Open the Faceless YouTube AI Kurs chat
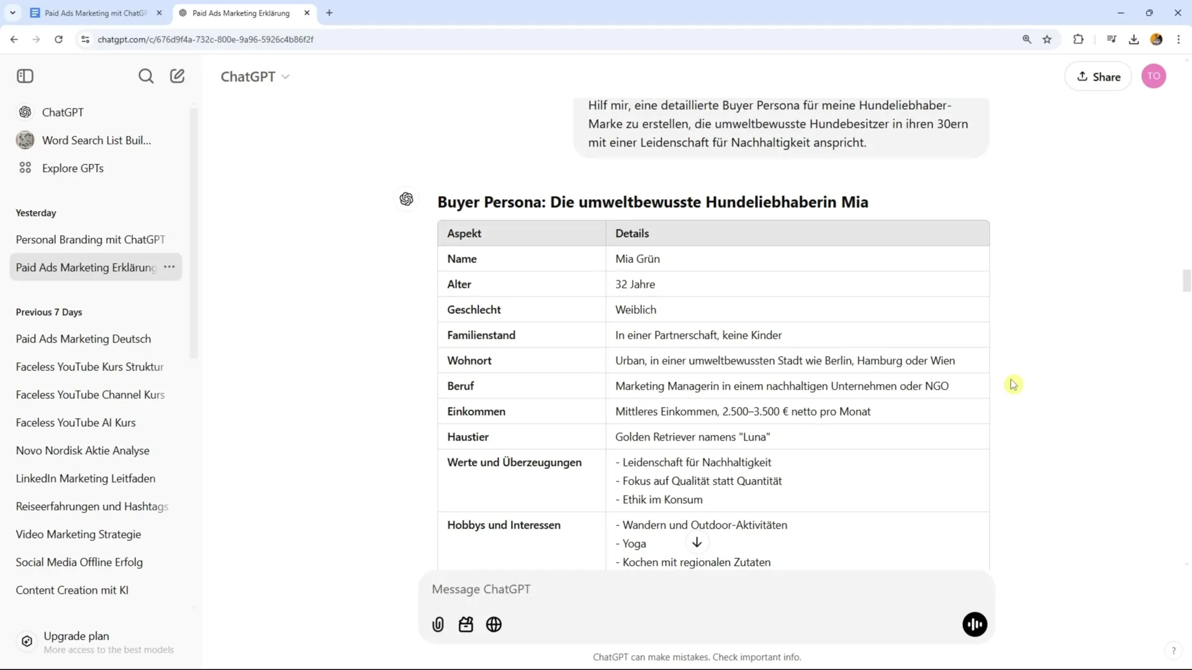This screenshot has height=670, width=1192. click(x=96, y=422)
